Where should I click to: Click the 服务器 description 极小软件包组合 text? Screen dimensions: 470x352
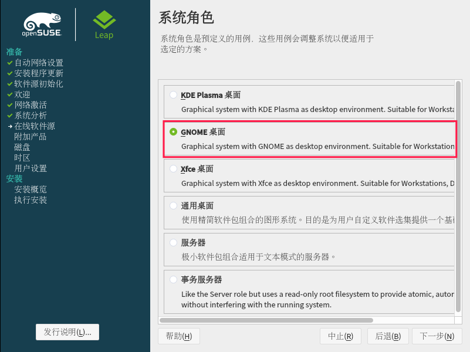click(258, 257)
